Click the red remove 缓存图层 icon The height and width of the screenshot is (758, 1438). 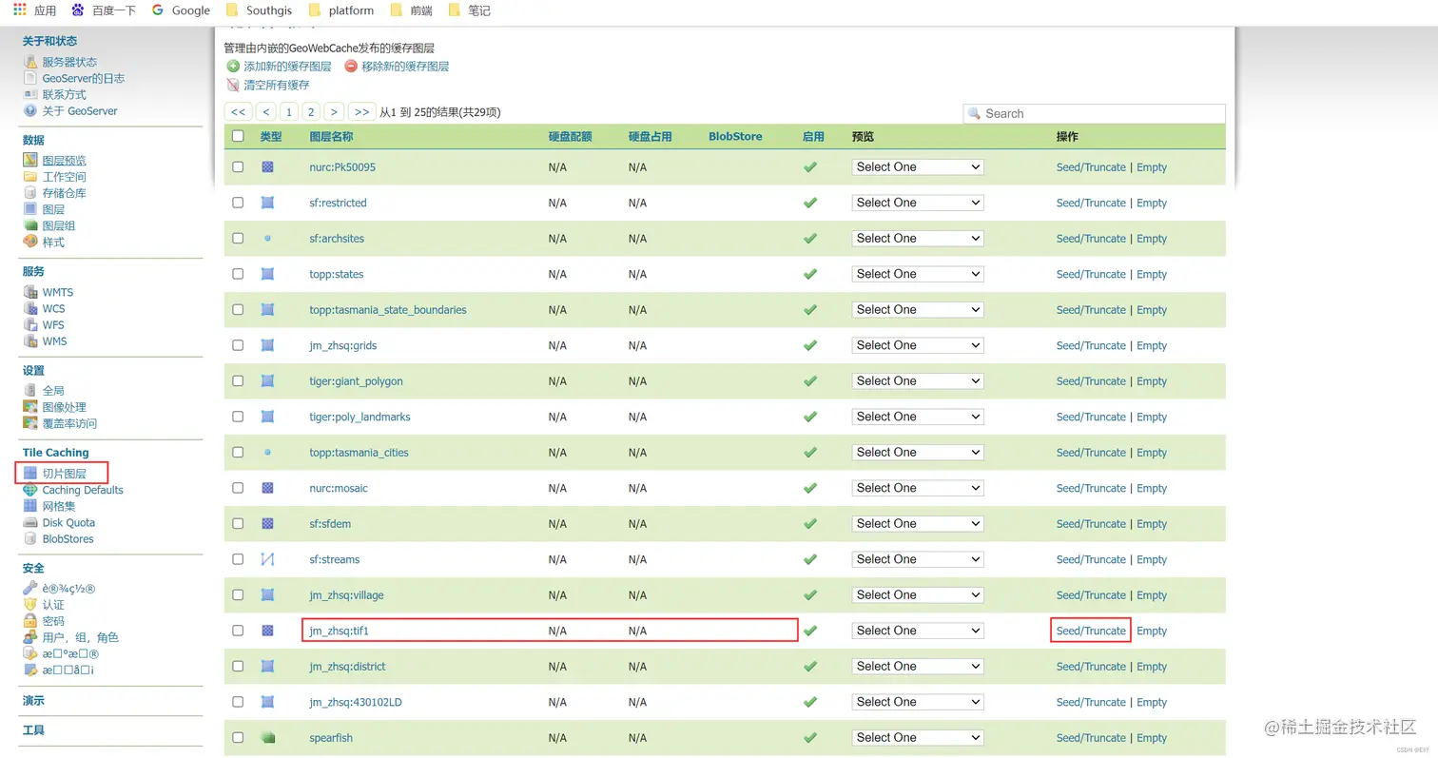351,67
